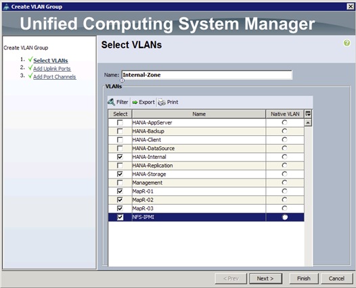Check the HANA-AppServer checkbox
This screenshot has height=288, width=356.
click(120, 122)
